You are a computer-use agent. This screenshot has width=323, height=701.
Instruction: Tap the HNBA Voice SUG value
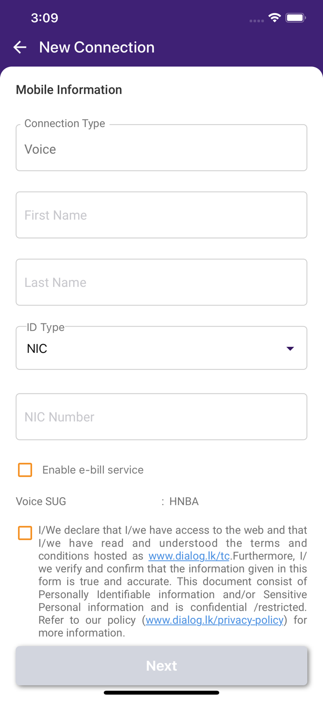pos(184,501)
